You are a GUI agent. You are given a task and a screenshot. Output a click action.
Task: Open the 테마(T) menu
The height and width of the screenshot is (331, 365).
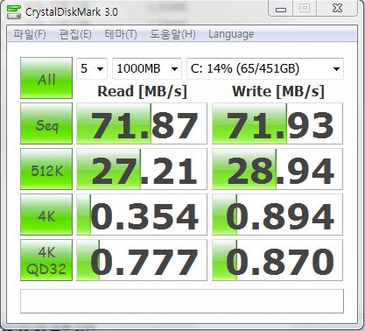pos(121,34)
